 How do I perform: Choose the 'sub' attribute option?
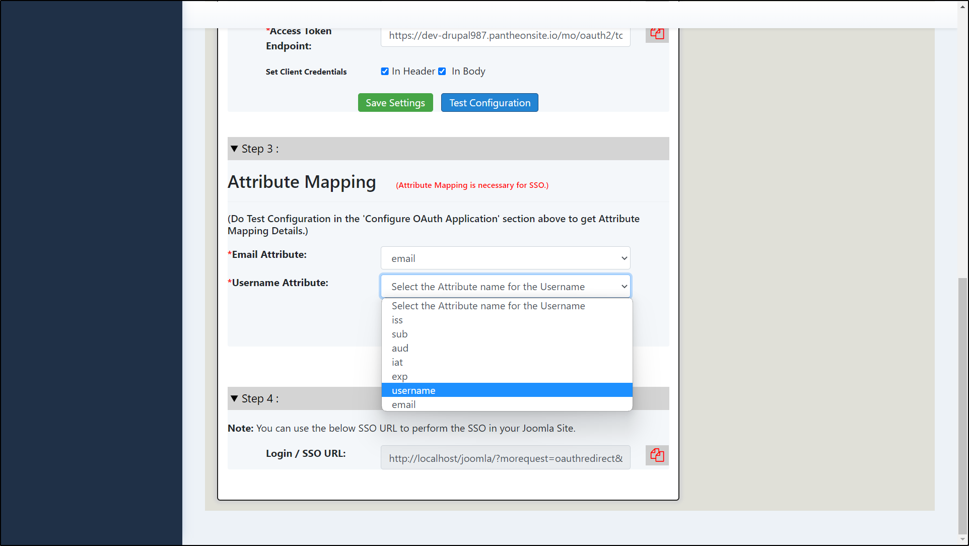(400, 334)
